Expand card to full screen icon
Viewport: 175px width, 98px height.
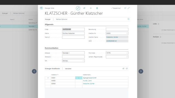click(129, 8)
